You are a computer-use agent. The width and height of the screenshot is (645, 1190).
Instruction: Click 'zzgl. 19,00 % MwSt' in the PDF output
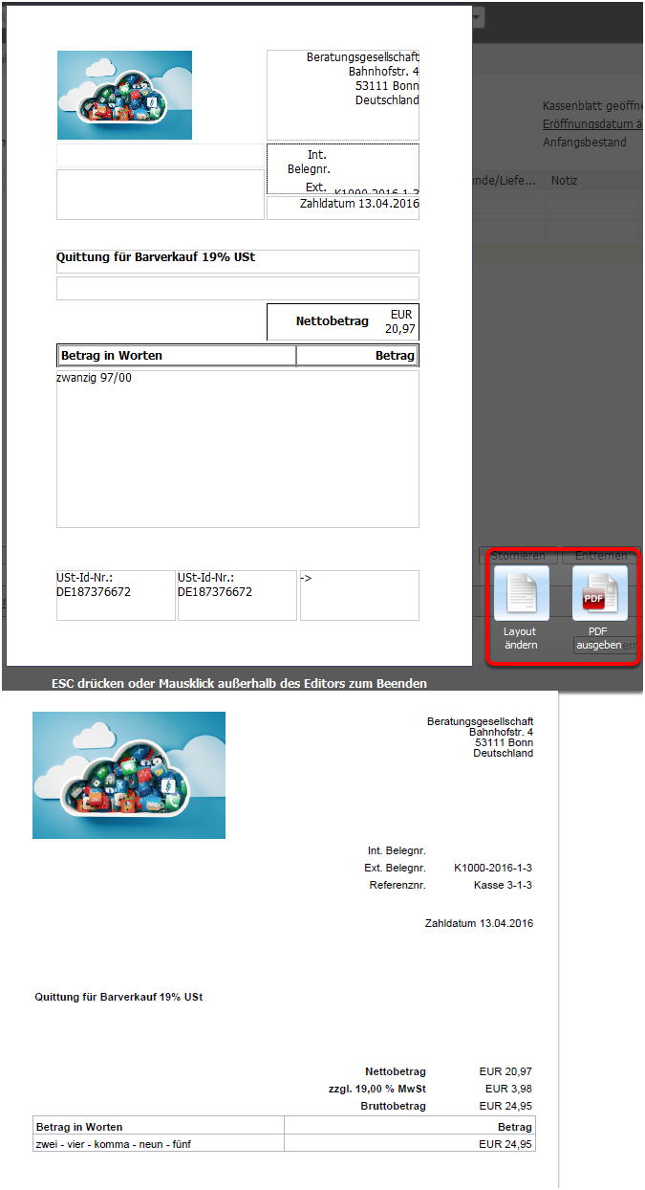coord(376,1089)
